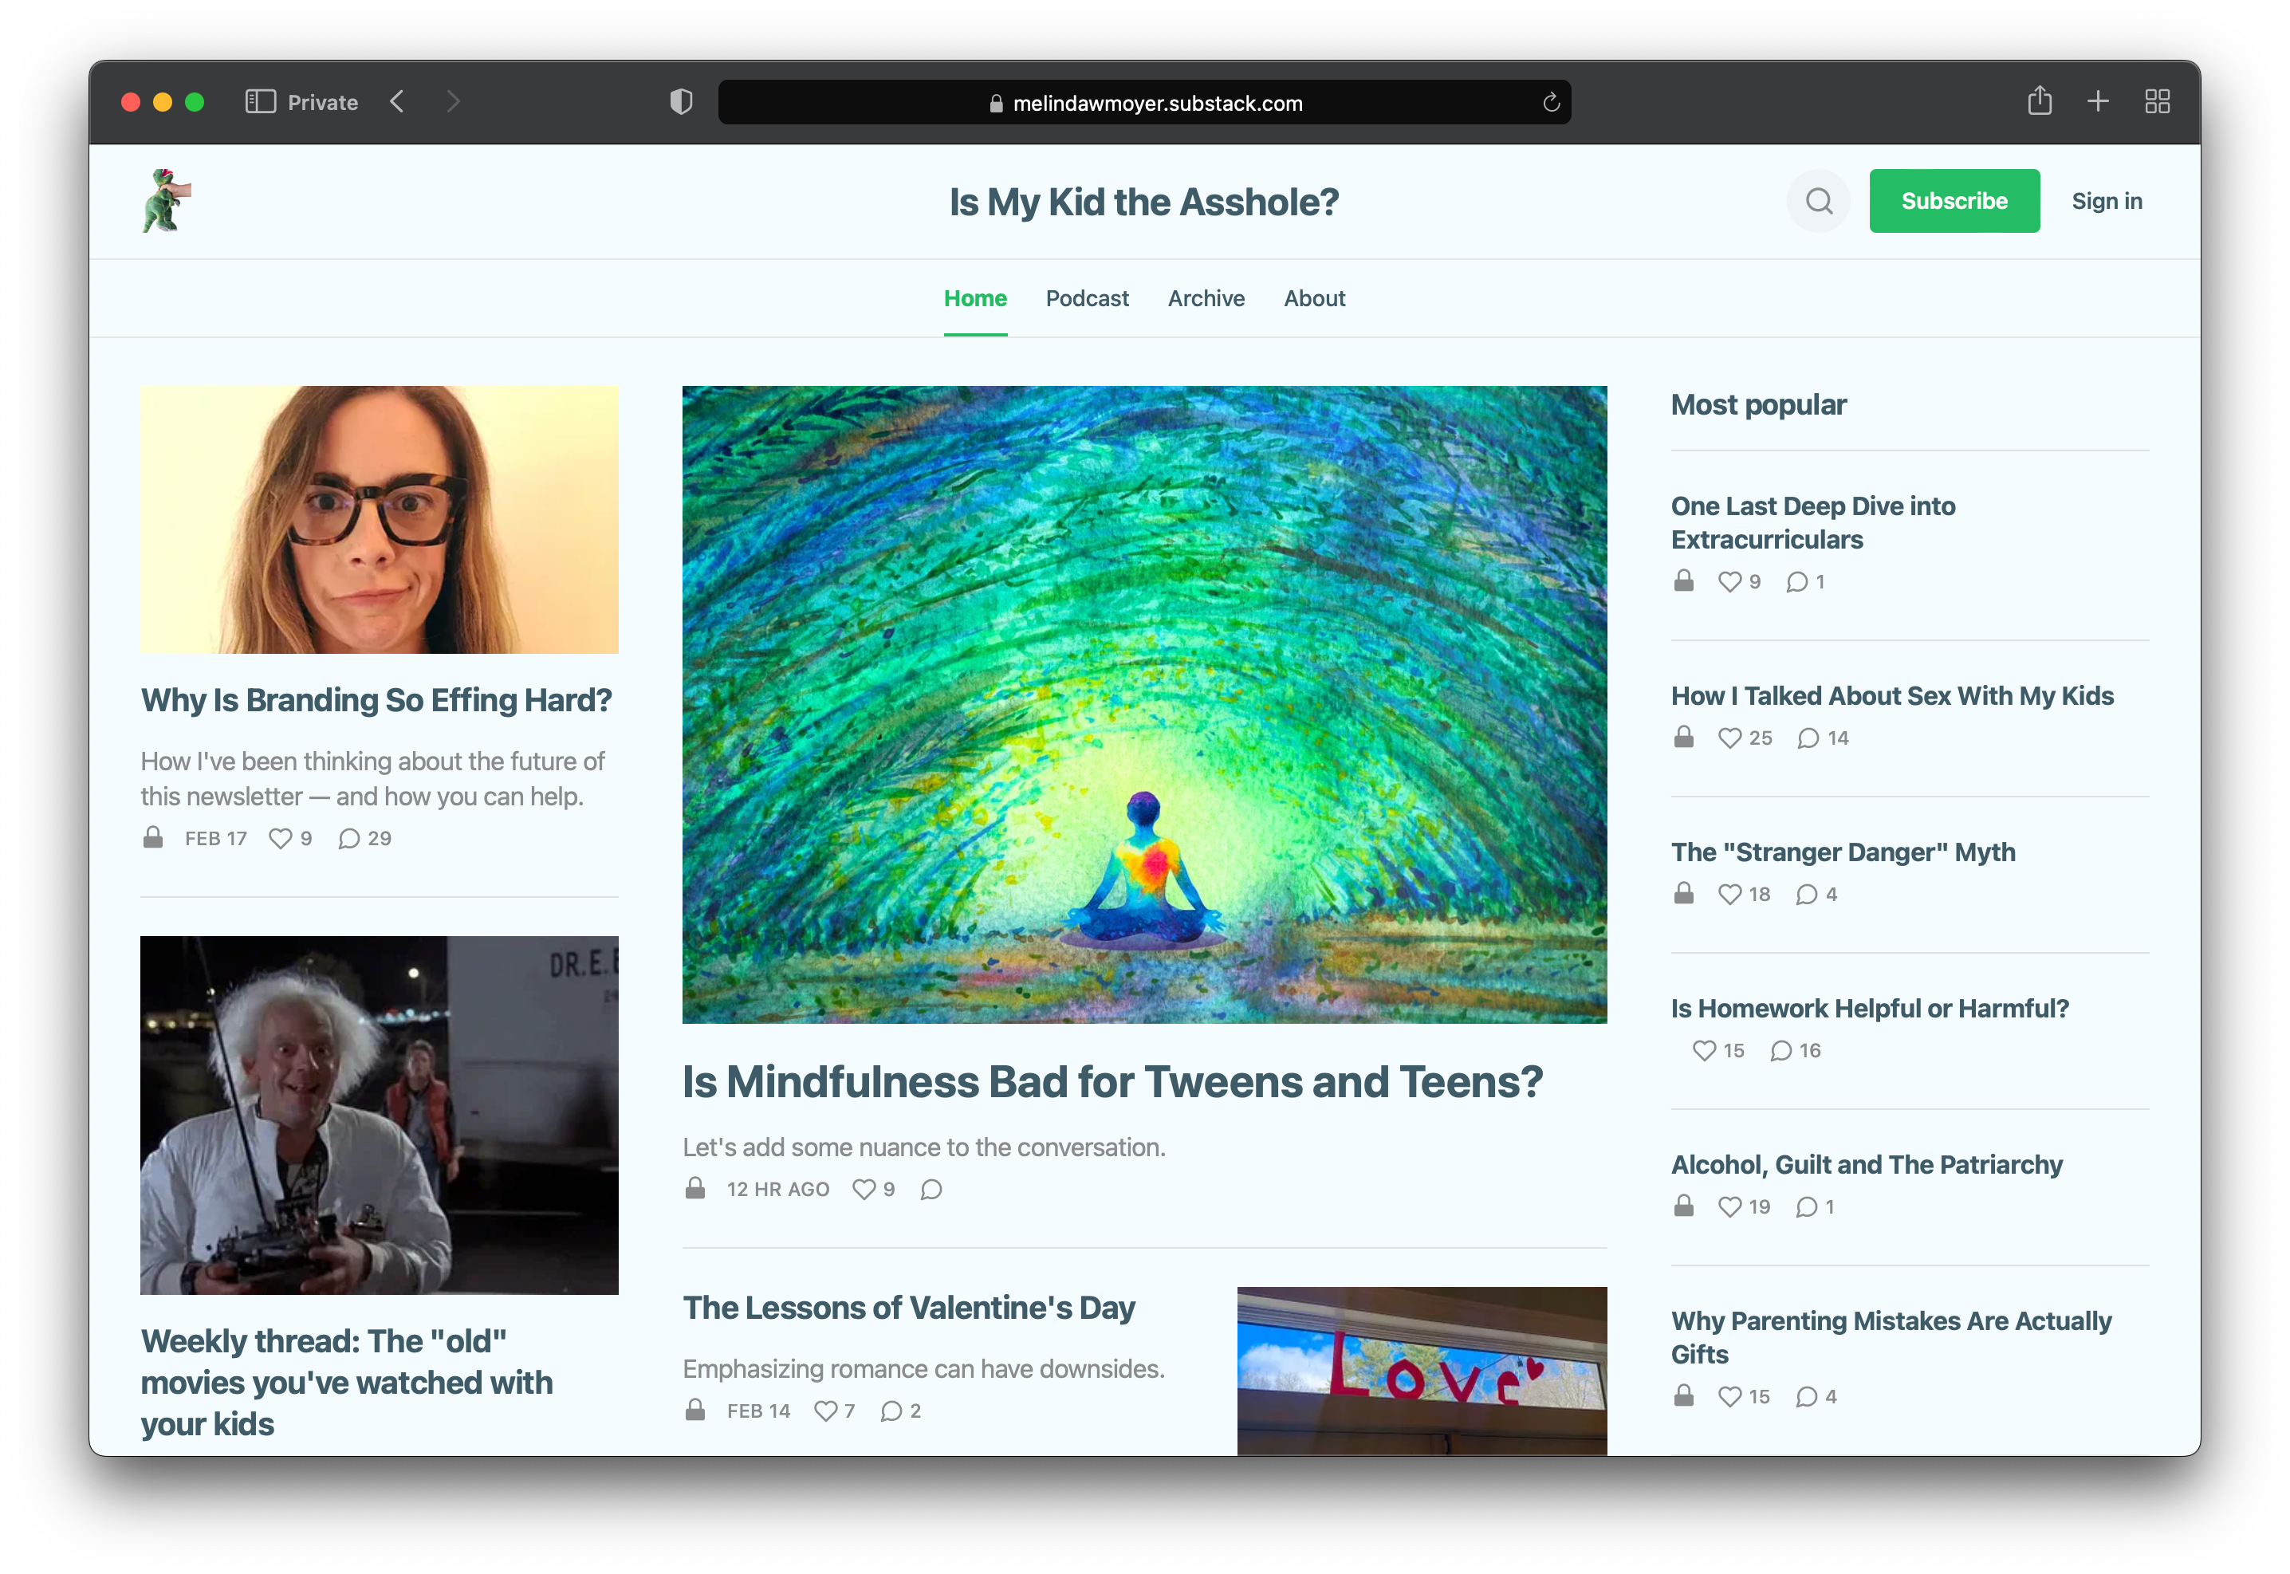The height and width of the screenshot is (1574, 2290).
Task: Like The Lessons of Valentine's Day post
Action: 833,1411
